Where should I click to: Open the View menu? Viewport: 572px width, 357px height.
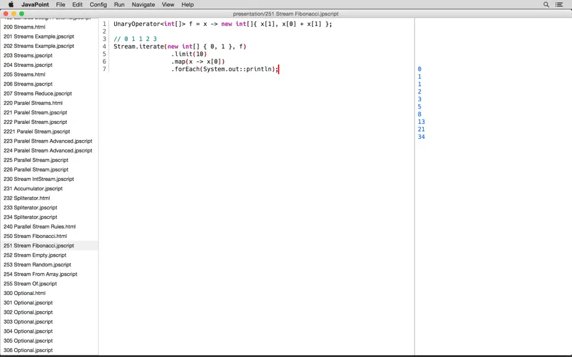click(x=168, y=4)
